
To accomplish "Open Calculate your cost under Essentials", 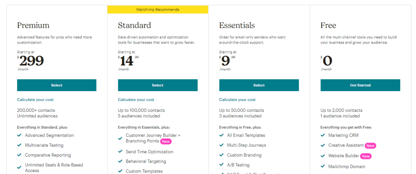I will tap(237, 100).
